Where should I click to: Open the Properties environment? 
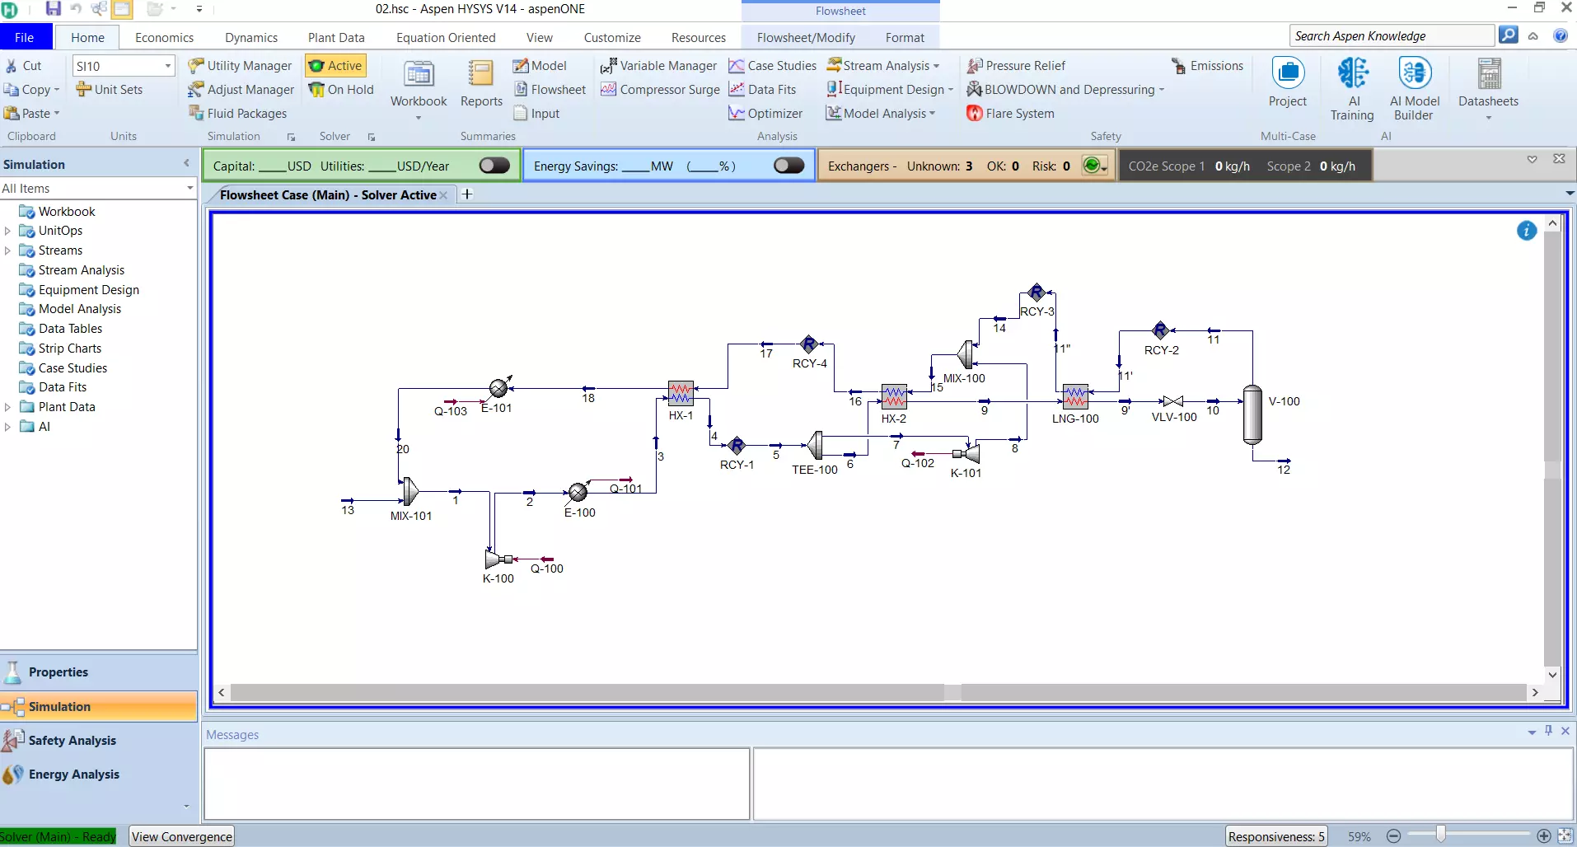point(99,672)
